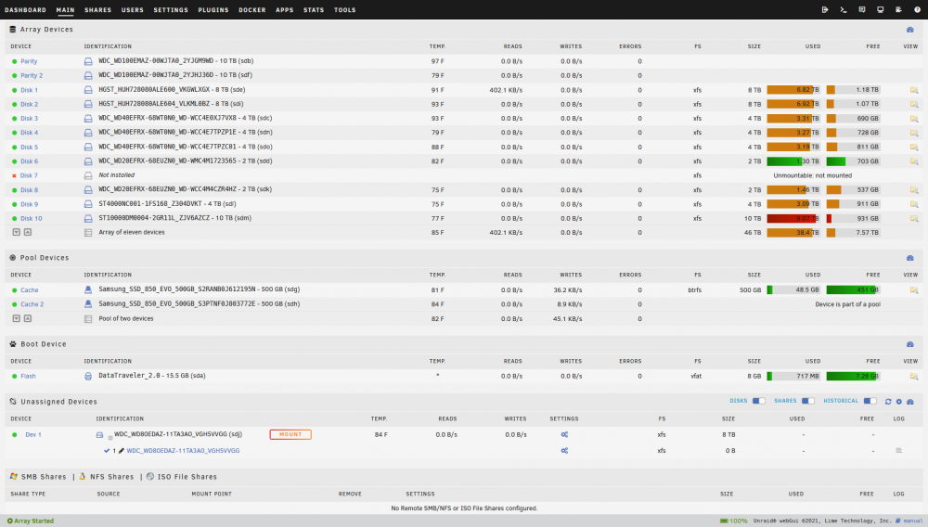Click Boot Device dashboard gauge icon
This screenshot has width=928, height=527.
910,344
